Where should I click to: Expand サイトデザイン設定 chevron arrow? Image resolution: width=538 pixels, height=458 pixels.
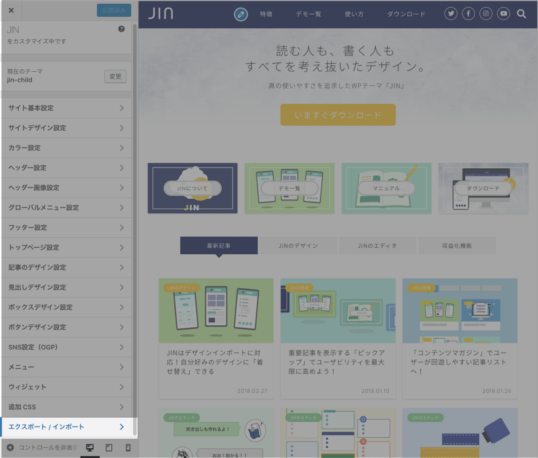point(122,128)
